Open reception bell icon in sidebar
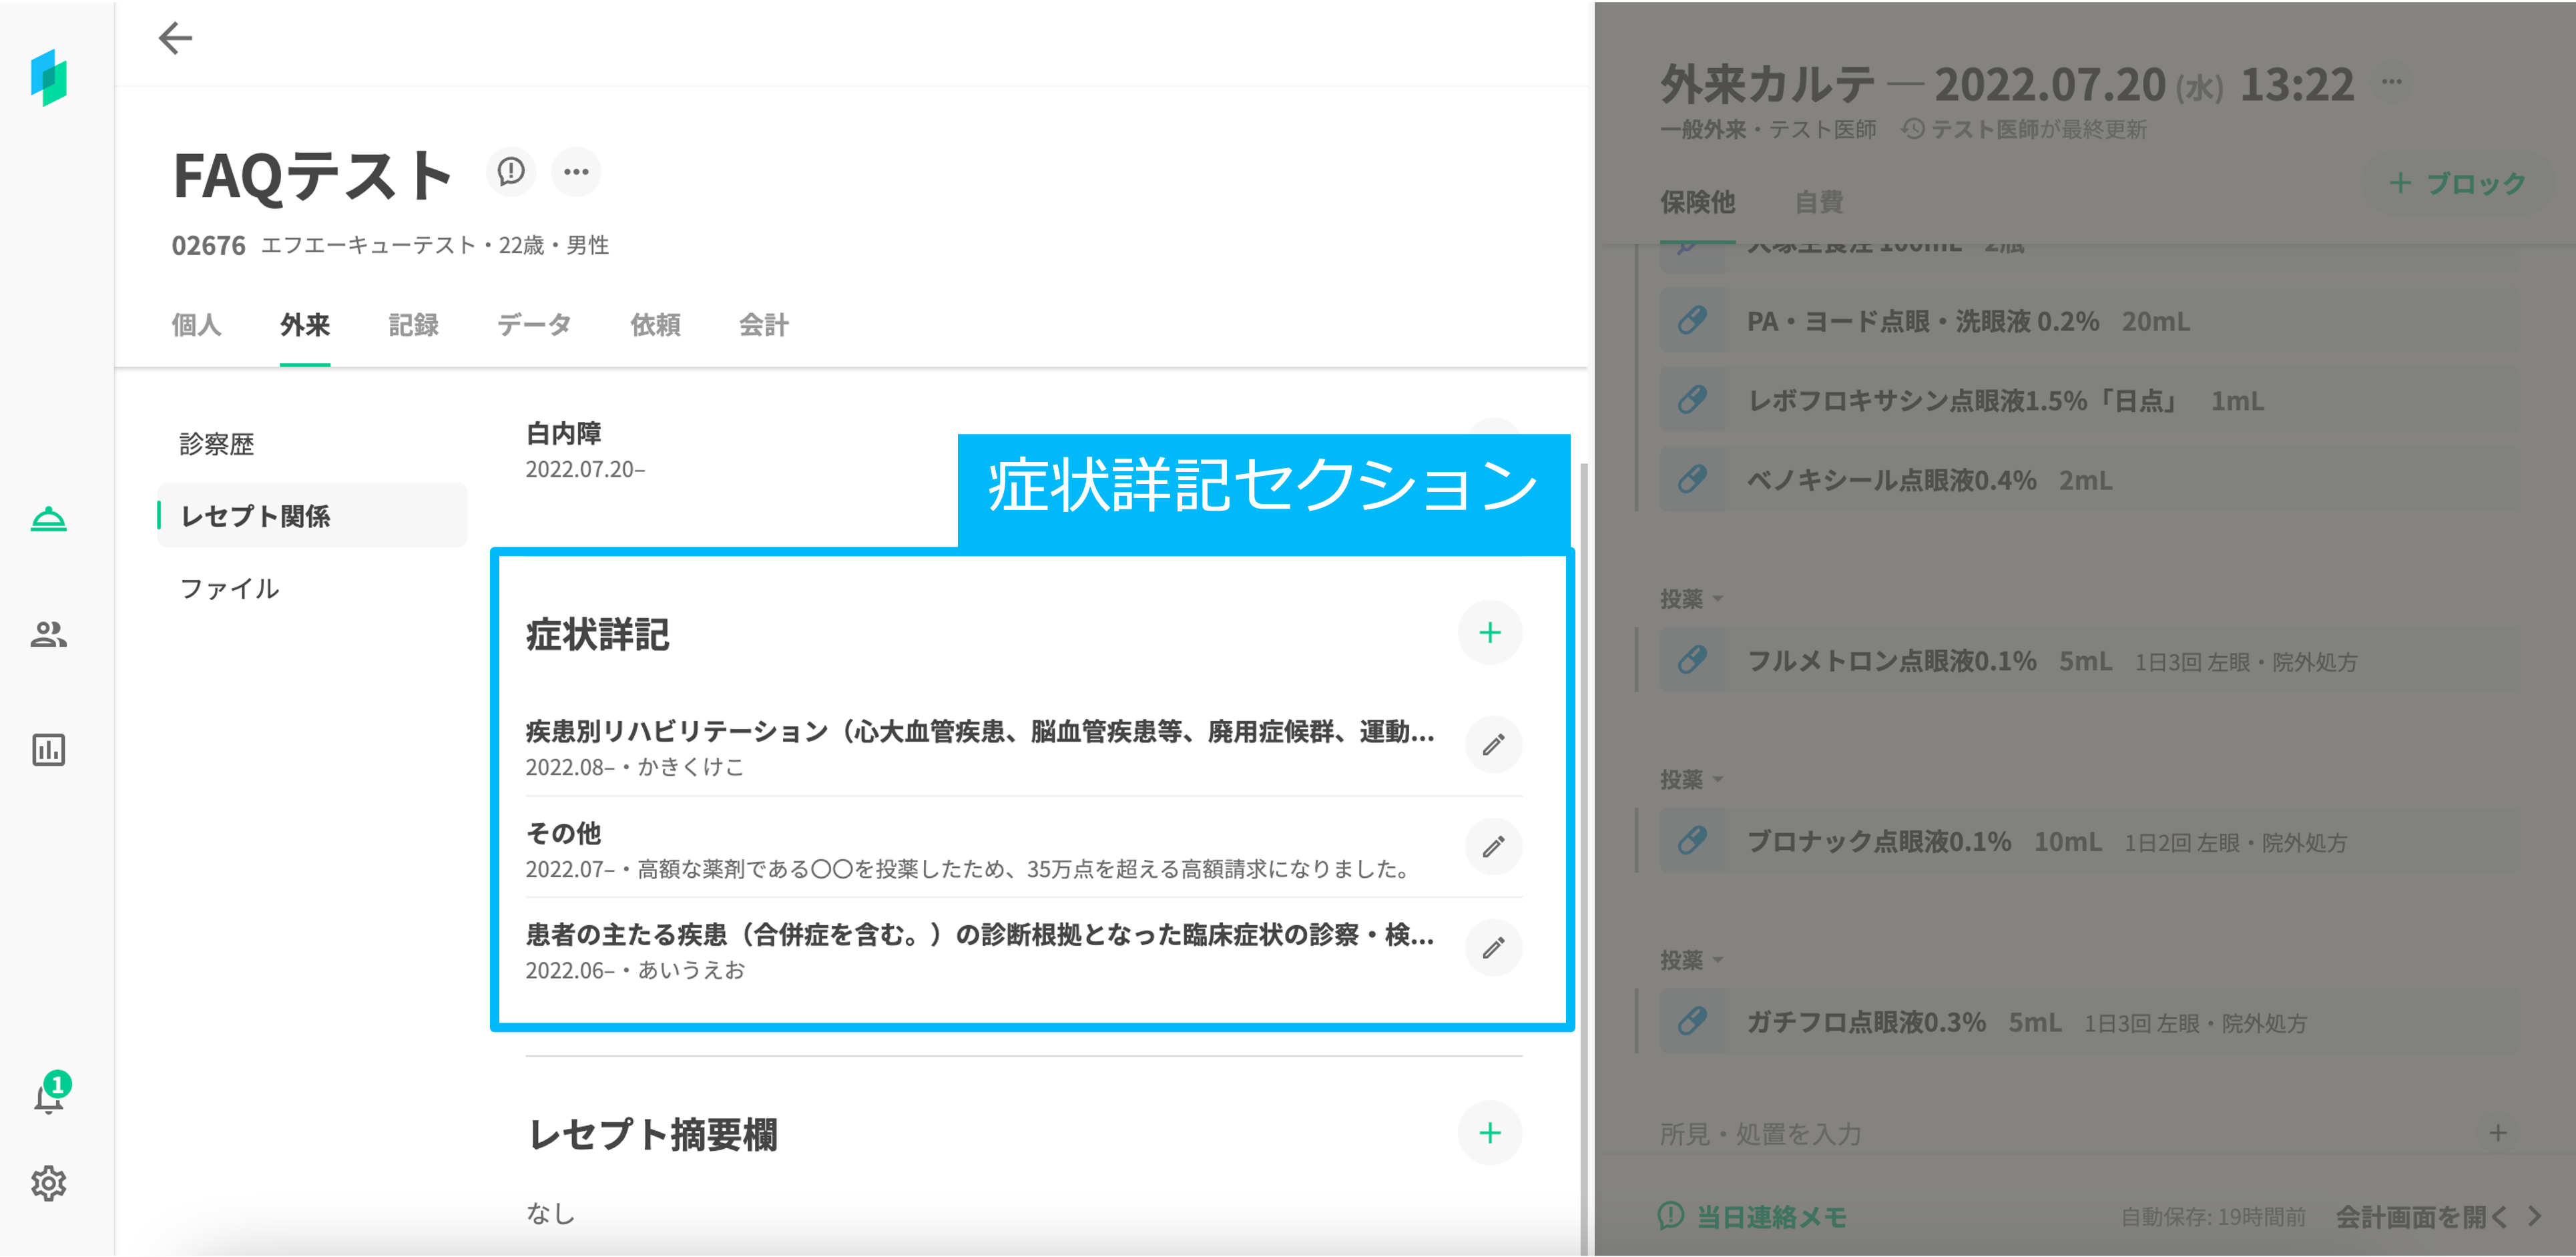The width and height of the screenshot is (2576, 1257). point(48,519)
